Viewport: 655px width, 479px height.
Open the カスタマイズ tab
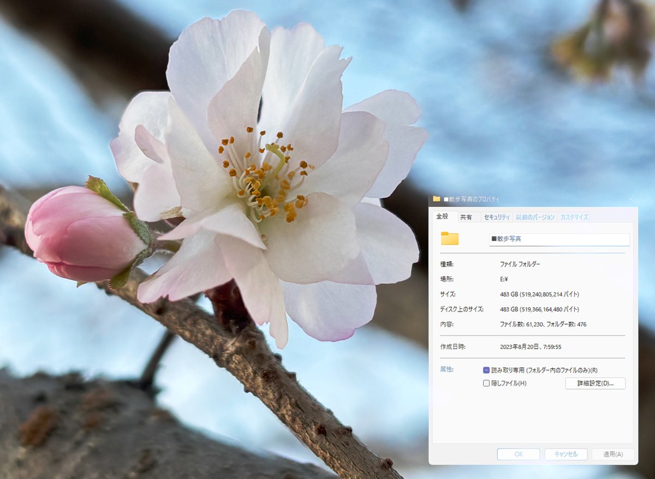pos(574,217)
